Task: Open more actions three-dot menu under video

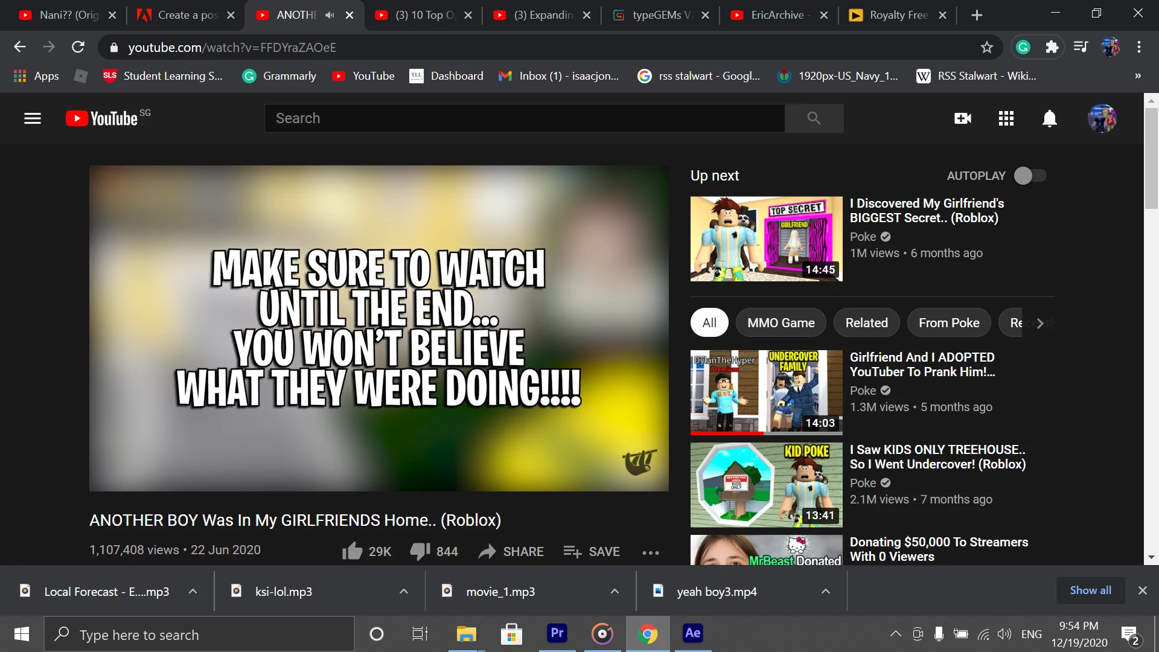Action: point(651,552)
